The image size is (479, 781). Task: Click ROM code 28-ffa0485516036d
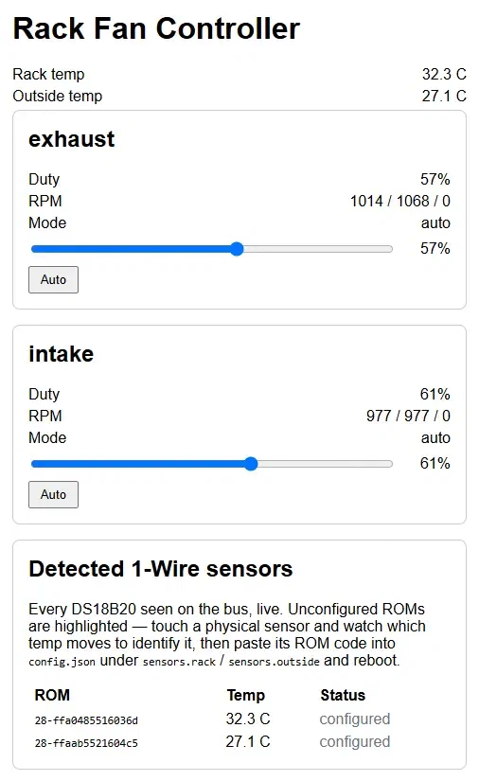click(x=86, y=720)
